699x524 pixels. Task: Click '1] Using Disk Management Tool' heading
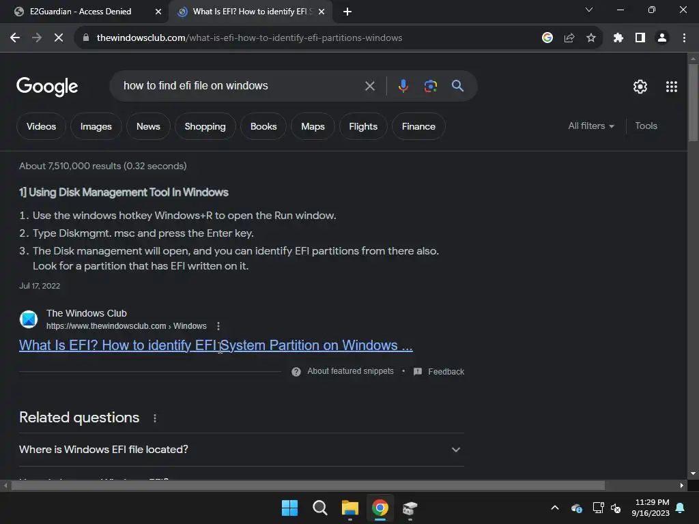click(x=124, y=192)
